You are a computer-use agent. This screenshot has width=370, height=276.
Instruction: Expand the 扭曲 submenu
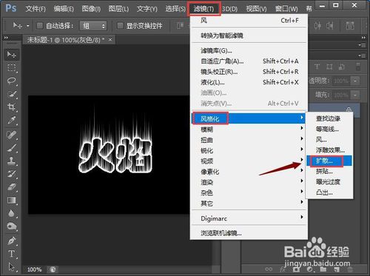pyautogui.click(x=249, y=140)
